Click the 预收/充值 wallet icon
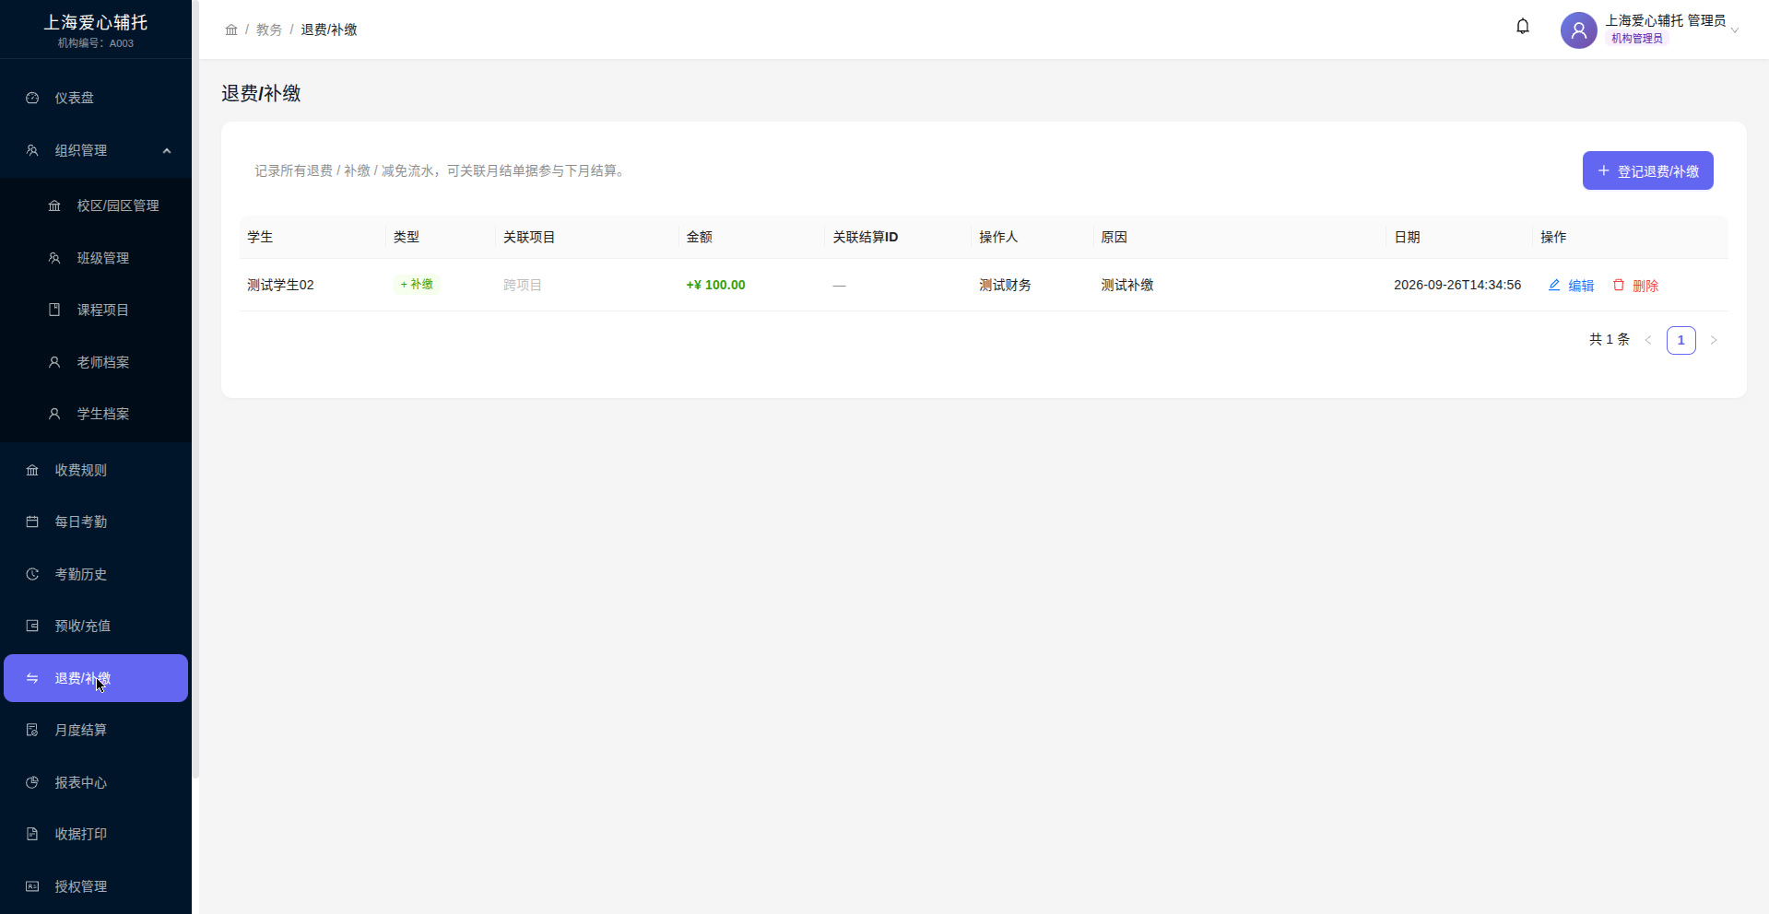Viewport: 1769px width, 914px height. coord(32,626)
